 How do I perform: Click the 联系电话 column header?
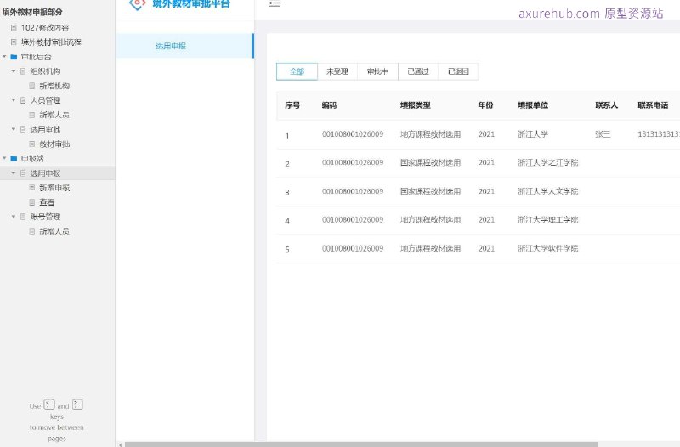point(653,105)
